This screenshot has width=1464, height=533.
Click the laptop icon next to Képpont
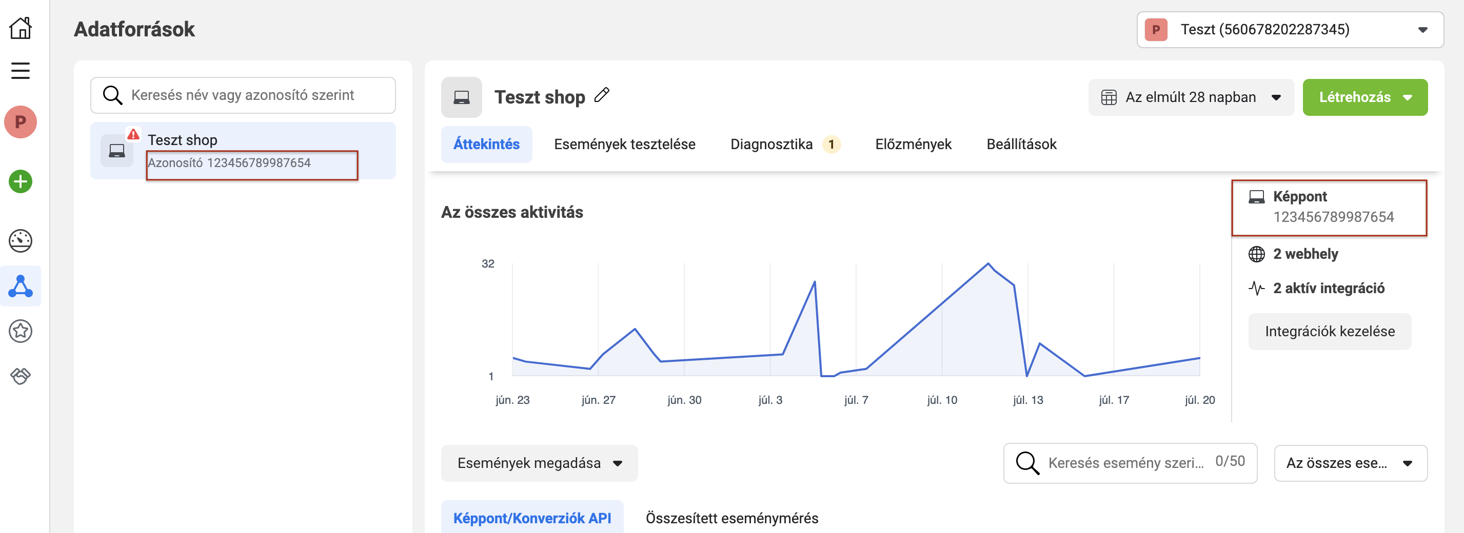click(x=1257, y=197)
